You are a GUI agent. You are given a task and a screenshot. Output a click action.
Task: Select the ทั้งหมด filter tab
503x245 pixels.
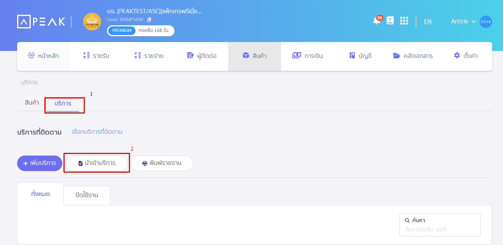[40, 193]
